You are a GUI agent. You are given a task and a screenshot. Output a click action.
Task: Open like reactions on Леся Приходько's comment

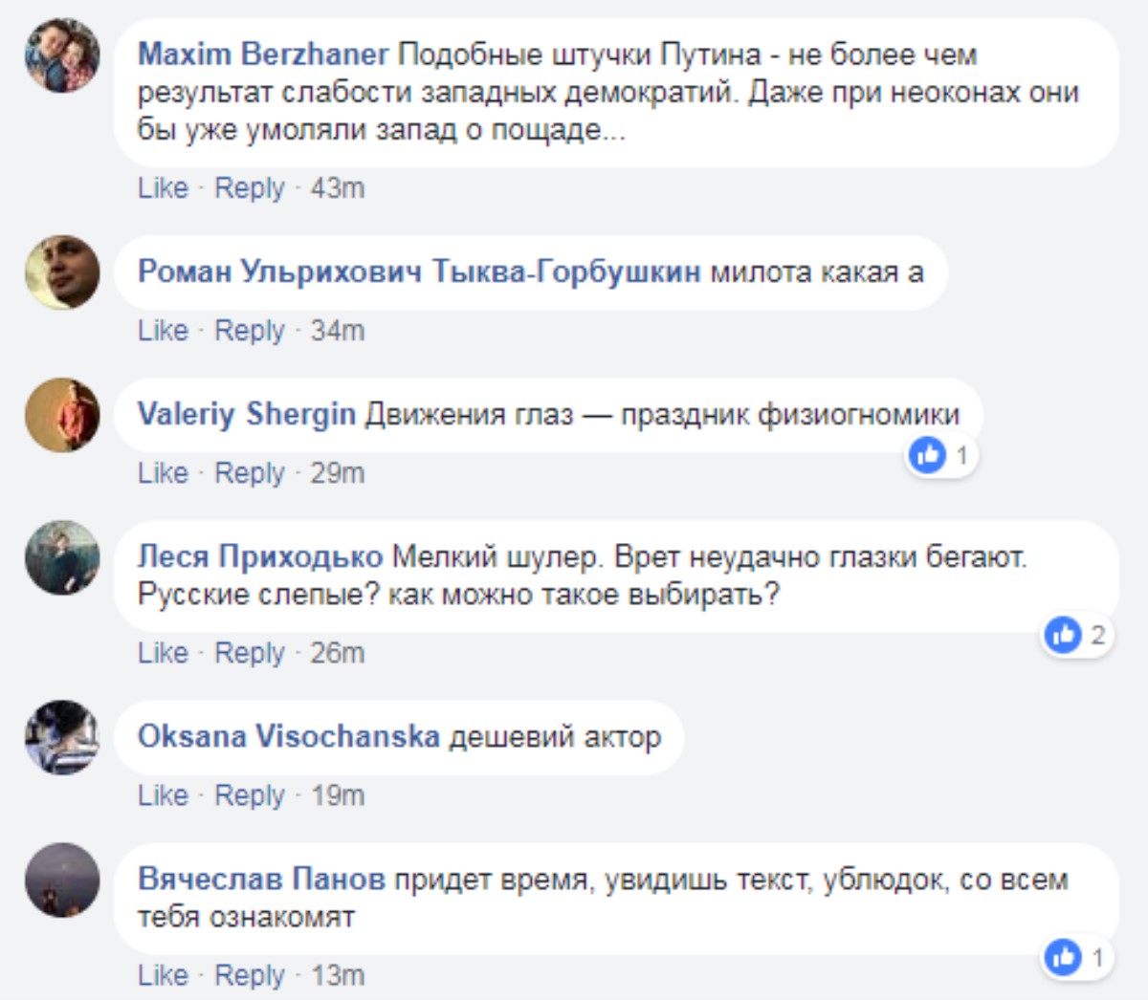pos(1063,635)
